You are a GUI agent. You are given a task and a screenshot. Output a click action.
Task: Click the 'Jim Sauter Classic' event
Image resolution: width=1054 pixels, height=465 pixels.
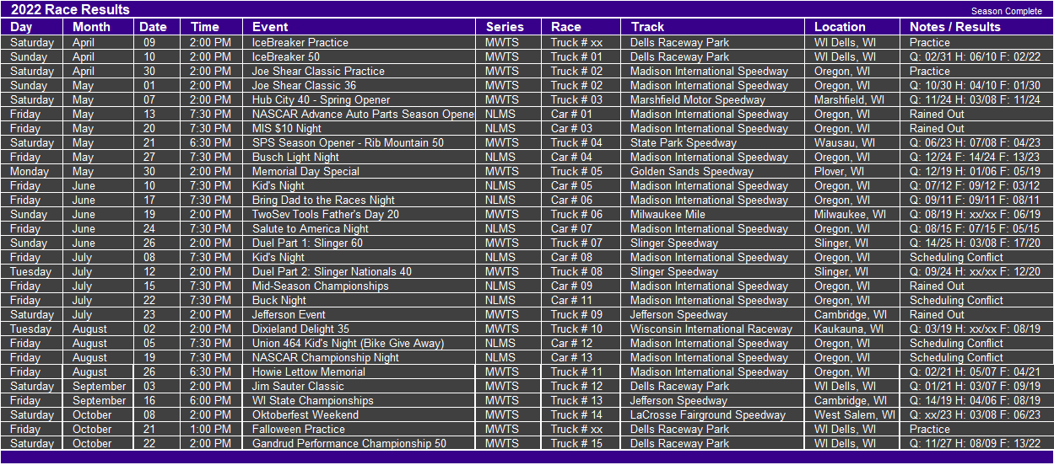tap(298, 386)
